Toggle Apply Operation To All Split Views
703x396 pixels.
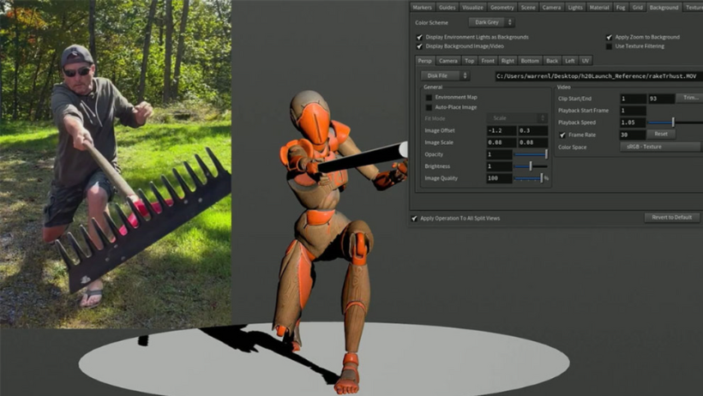[x=414, y=219]
